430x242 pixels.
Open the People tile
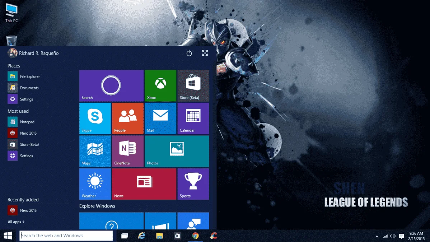coord(128,118)
